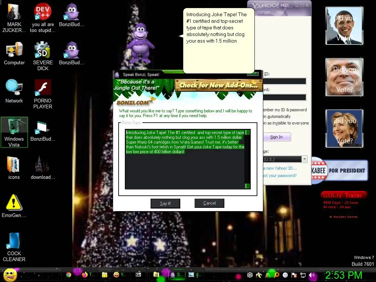The width and height of the screenshot is (376, 282).
Task: Open the Action Center flag tray icon
Action: pyautogui.click(x=294, y=275)
